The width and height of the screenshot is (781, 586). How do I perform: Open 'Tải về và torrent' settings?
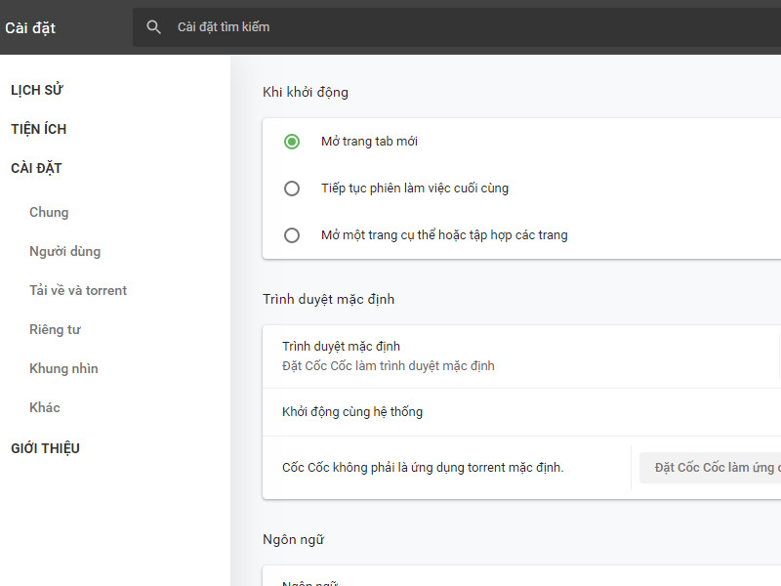click(x=78, y=290)
